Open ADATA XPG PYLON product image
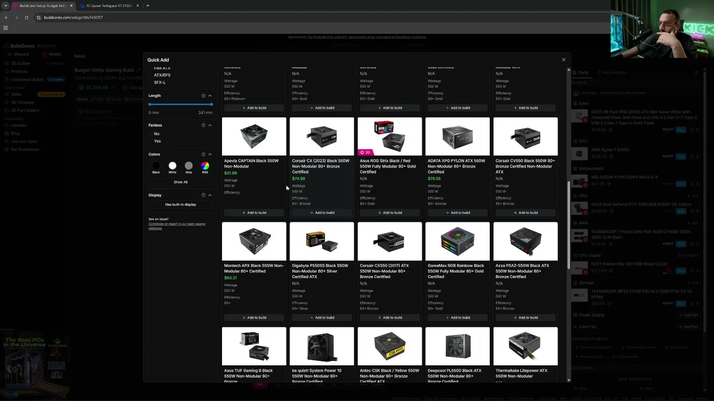The height and width of the screenshot is (401, 714). click(458, 136)
